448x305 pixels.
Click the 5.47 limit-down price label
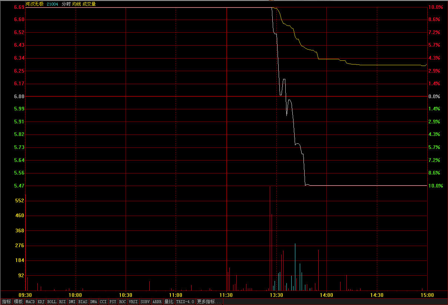[19, 186]
